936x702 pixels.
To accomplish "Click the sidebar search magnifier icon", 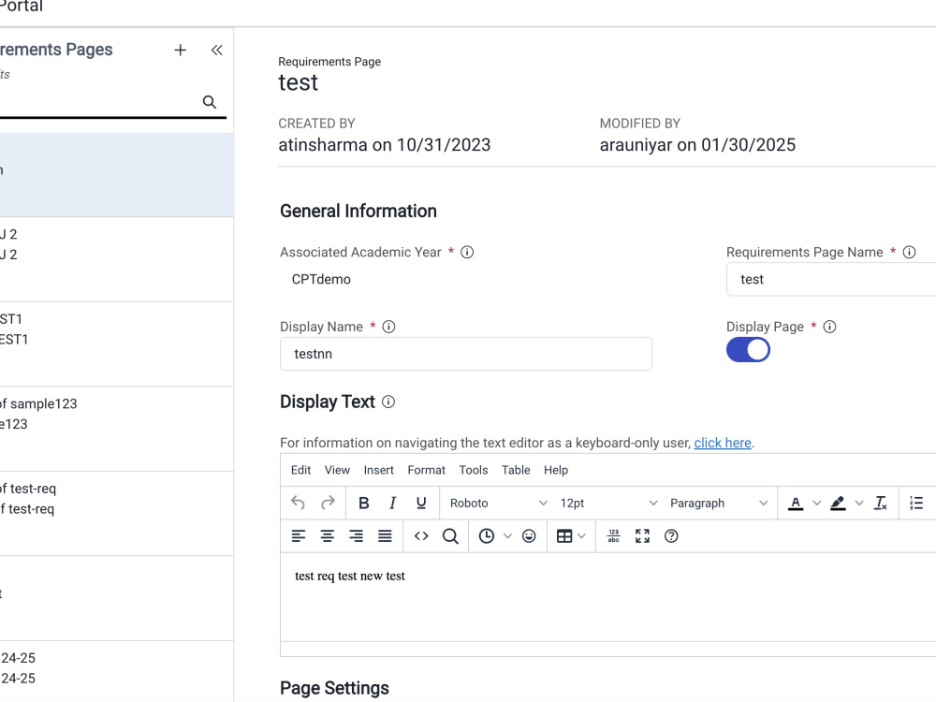I will click(209, 102).
